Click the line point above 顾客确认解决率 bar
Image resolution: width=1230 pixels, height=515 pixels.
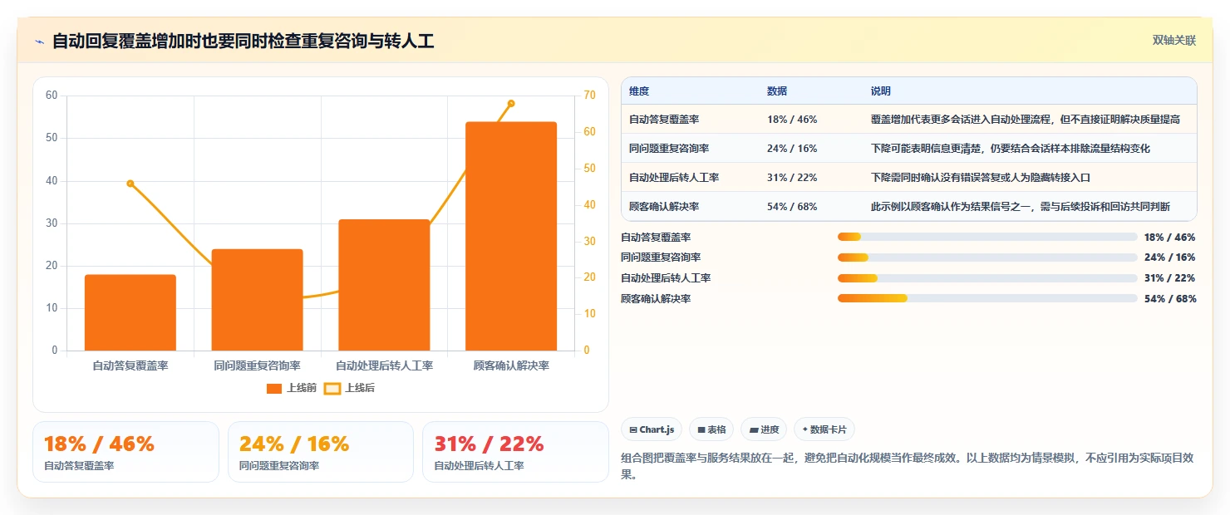point(511,103)
